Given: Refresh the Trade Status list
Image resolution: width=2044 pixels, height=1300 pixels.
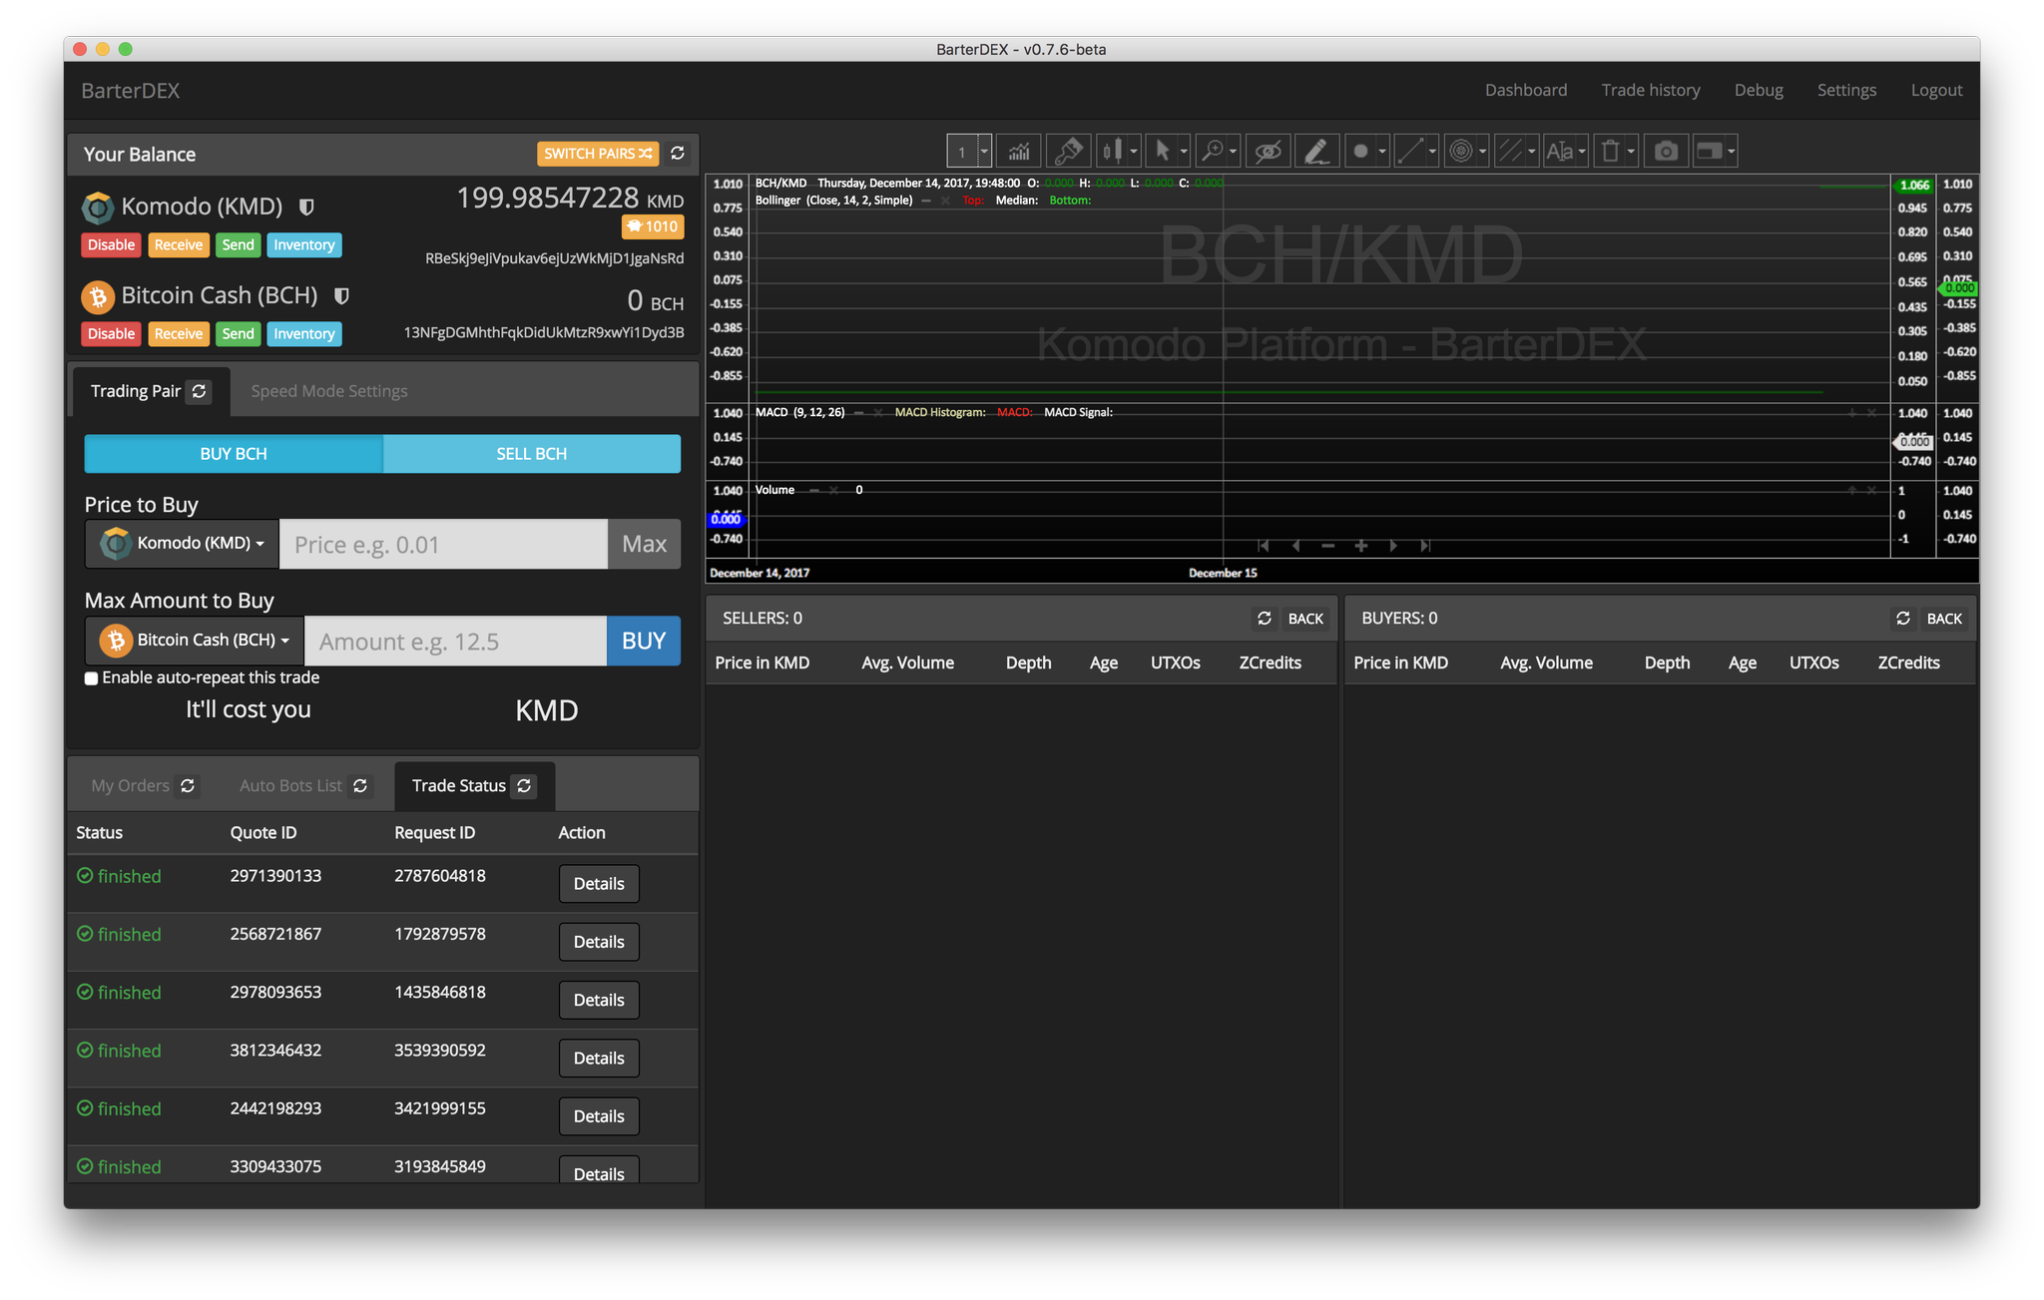Looking at the screenshot, I should (524, 786).
